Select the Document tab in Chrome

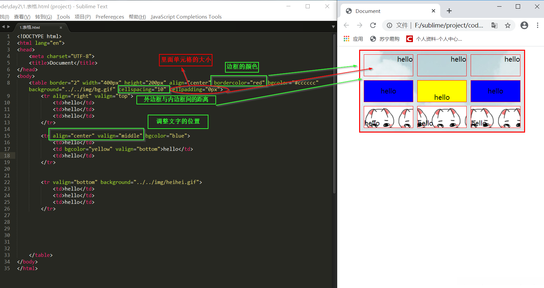pyautogui.click(x=391, y=11)
